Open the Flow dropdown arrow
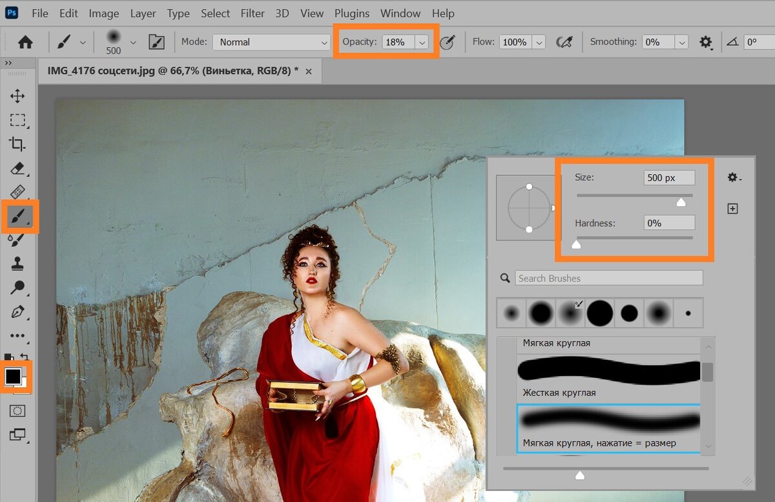This screenshot has width=775, height=502. pos(539,42)
